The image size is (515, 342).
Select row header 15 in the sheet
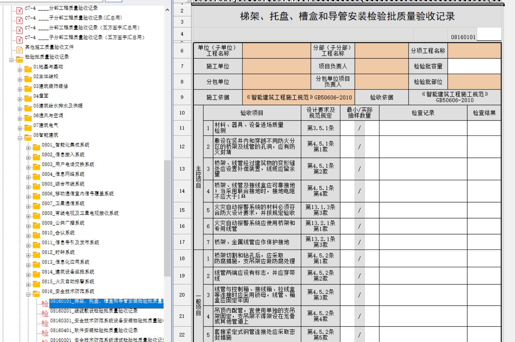tap(182, 210)
